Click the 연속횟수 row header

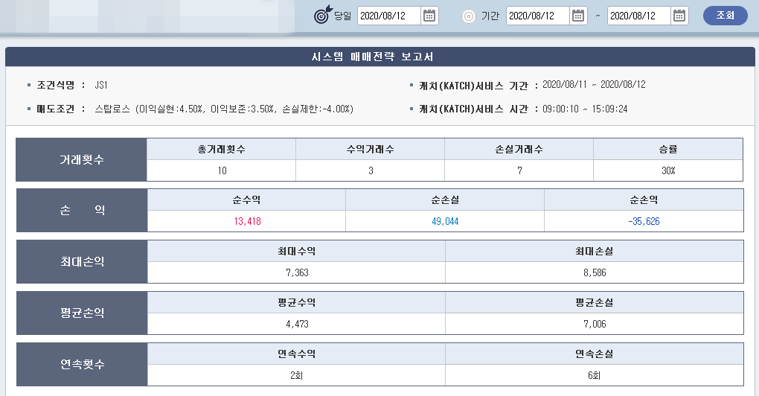click(82, 365)
